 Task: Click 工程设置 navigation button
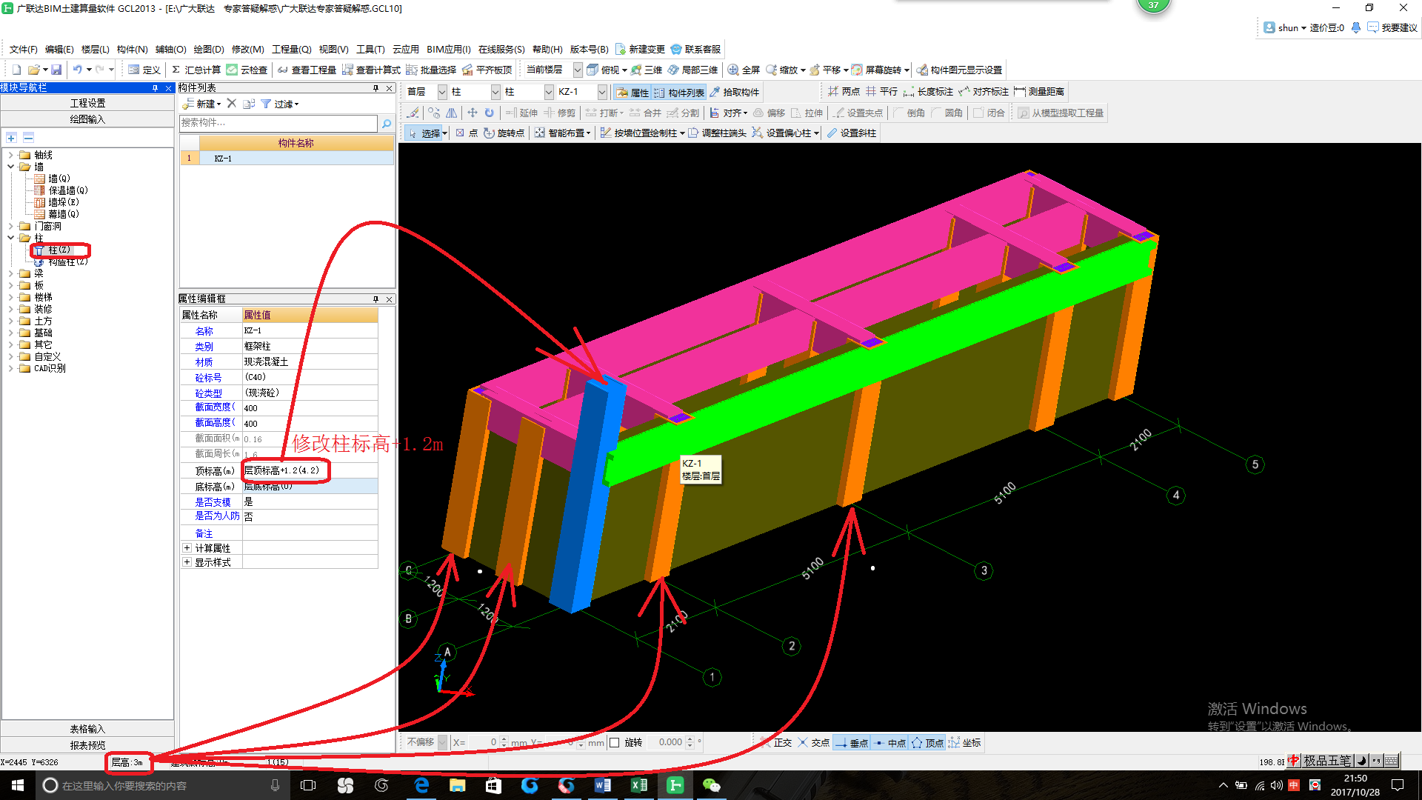(x=87, y=103)
